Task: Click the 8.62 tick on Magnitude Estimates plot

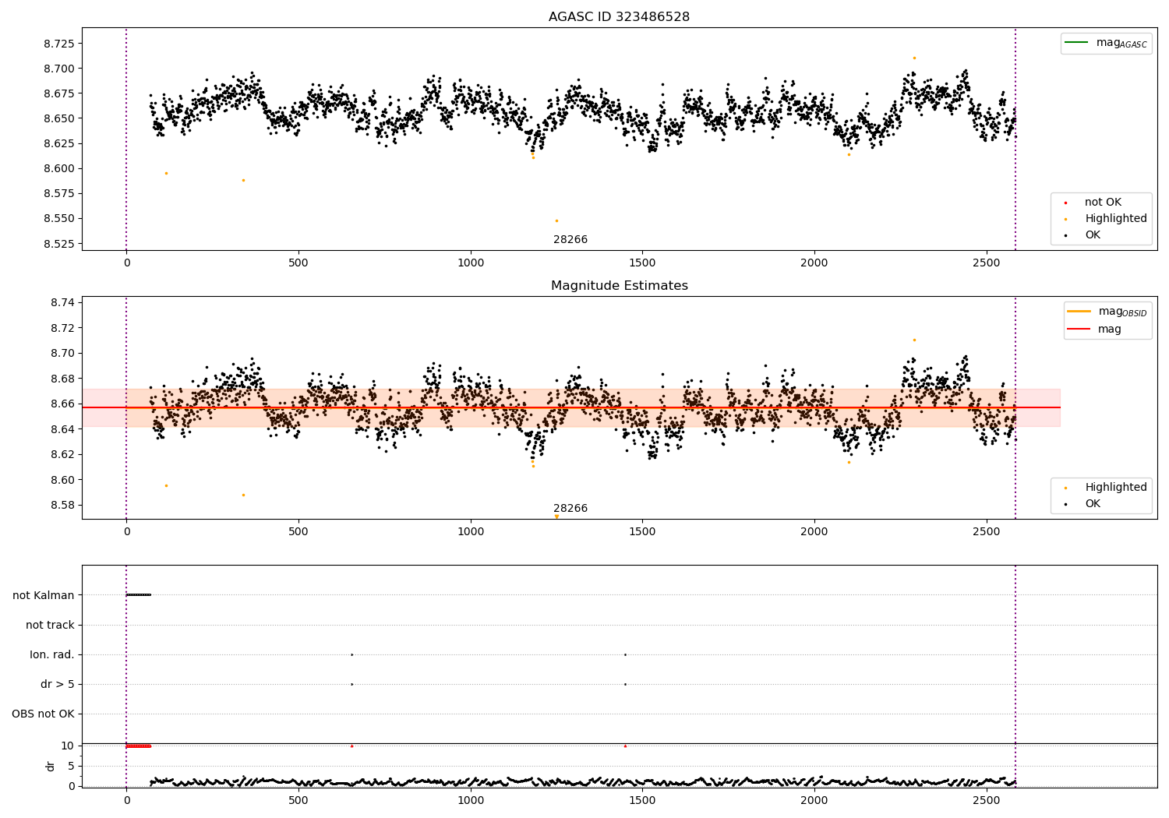Action: (x=62, y=454)
